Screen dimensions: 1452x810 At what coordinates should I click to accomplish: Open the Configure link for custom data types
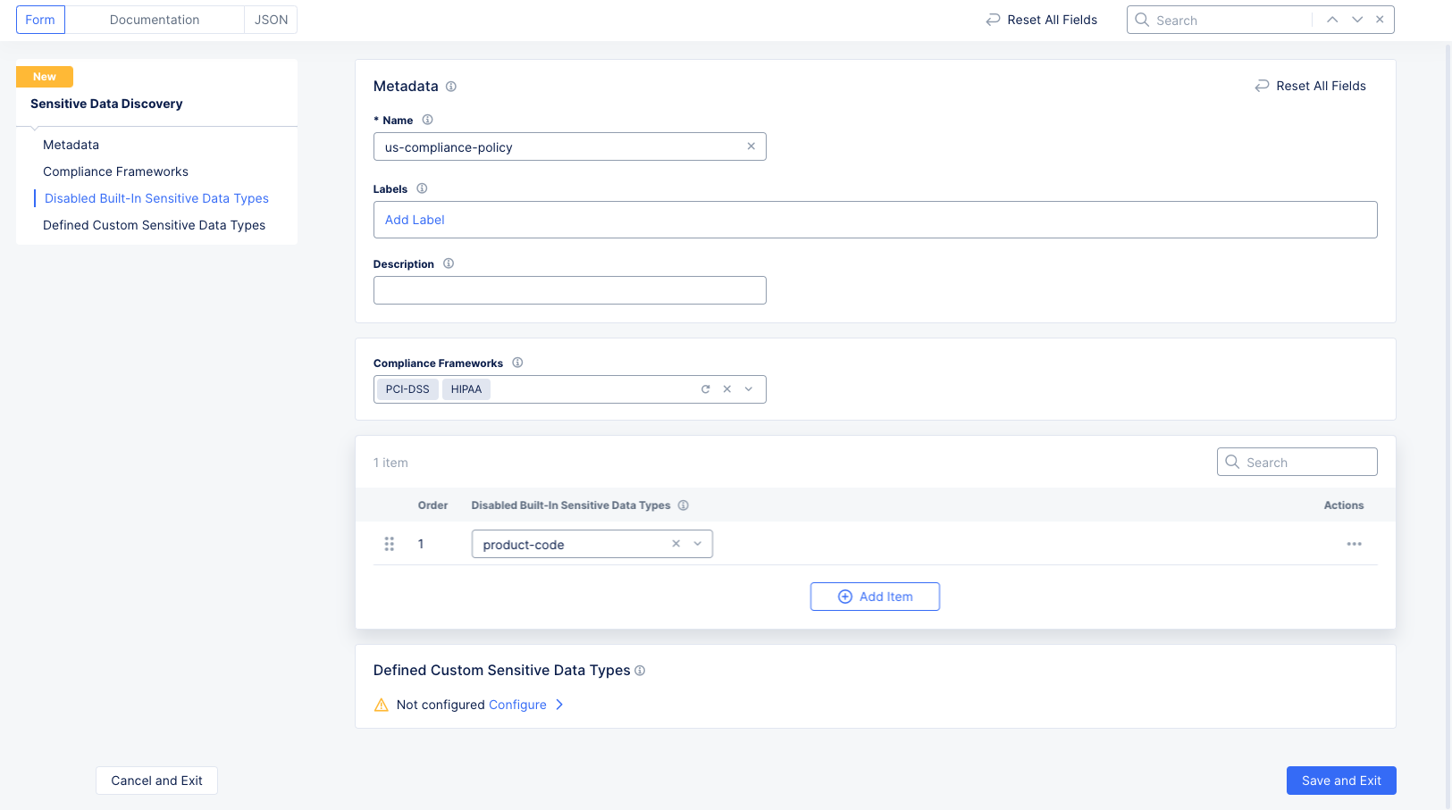coord(518,705)
